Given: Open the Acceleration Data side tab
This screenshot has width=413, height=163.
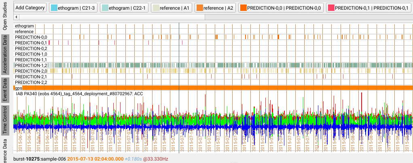Looking at the screenshot, I should click(5, 54).
